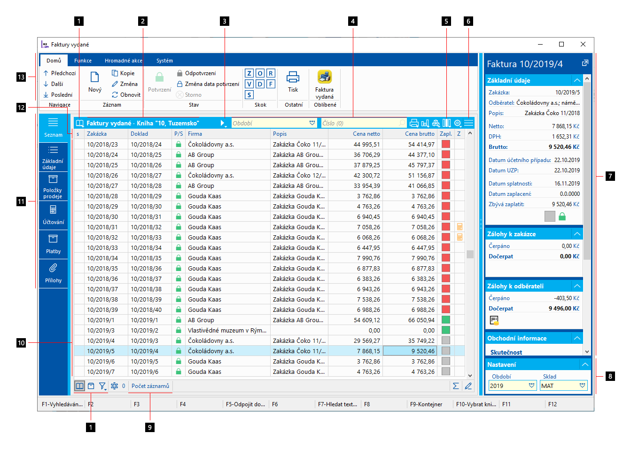The width and height of the screenshot is (631, 449).
Task: Click the chart icon in the list header
Action: pos(425,123)
